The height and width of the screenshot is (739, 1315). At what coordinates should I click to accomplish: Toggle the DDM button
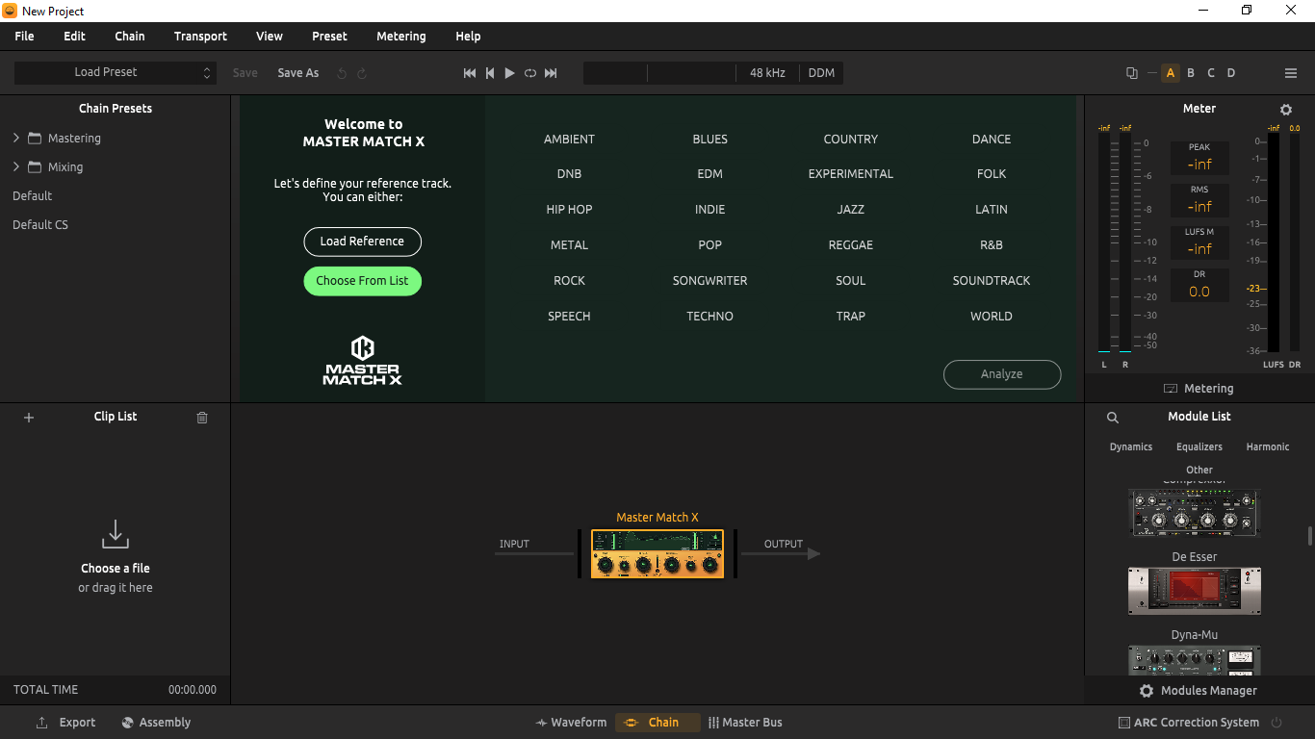point(821,73)
